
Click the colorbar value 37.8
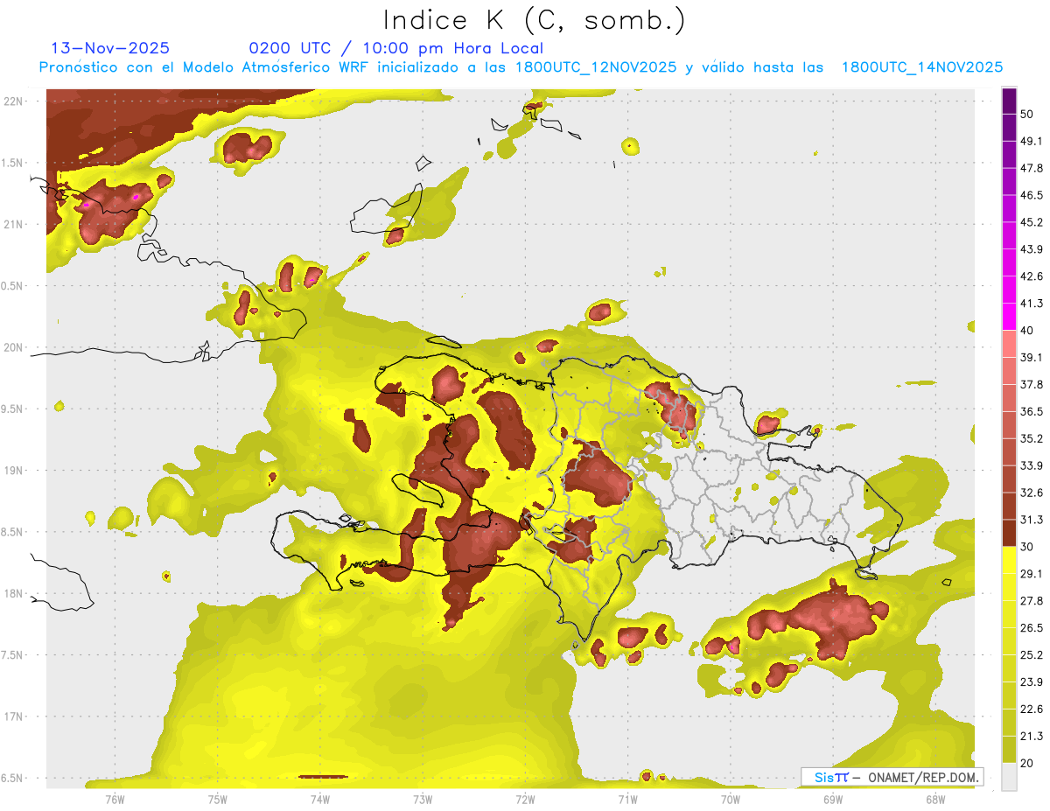[1032, 385]
